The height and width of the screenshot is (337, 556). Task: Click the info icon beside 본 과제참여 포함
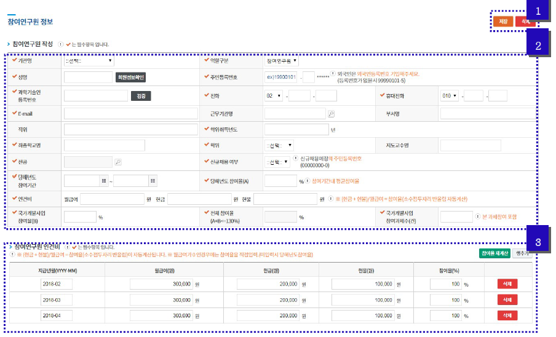[x=478, y=216]
